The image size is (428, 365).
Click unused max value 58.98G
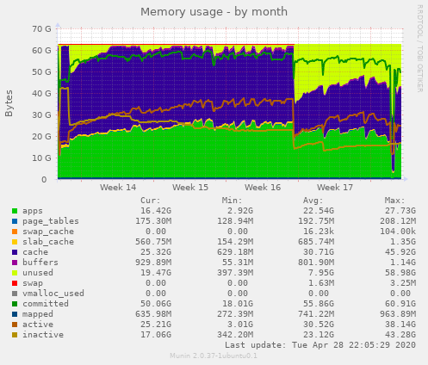click(400, 273)
